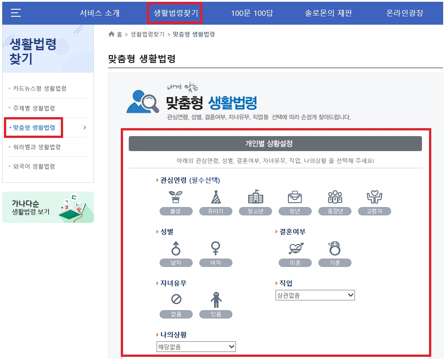
Task: Open 온라인광장 menu
Action: coord(405,13)
